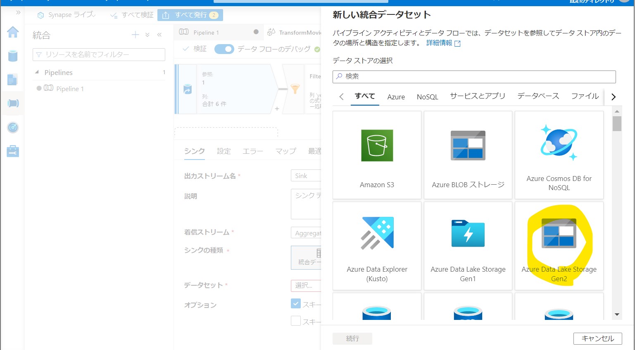Image resolution: width=635 pixels, height=350 pixels.
Task: Open the マップ tab
Action: pos(286,151)
